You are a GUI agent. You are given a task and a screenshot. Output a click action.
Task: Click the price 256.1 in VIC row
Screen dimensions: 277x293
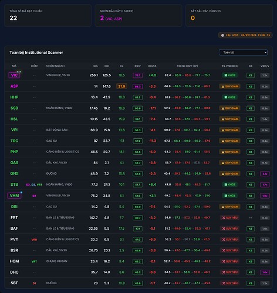click(94, 75)
